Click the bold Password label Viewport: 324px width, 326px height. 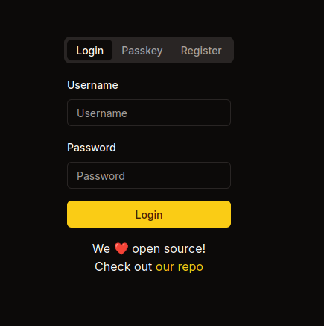(x=92, y=148)
